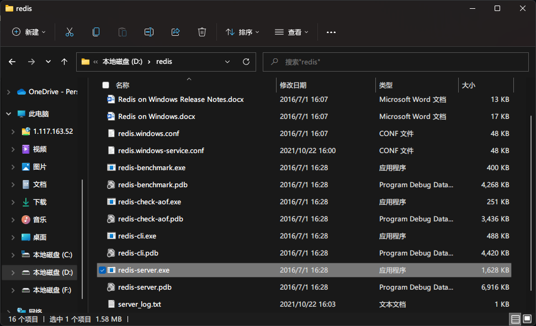536x326 pixels.
Task: Click 本地磁盘 (D:) in address breadcrumb
Action: [123, 62]
